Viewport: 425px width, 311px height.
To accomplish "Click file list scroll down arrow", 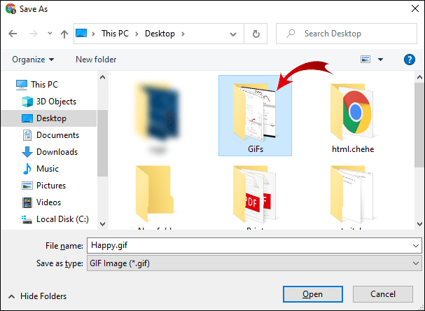I will tap(419, 224).
